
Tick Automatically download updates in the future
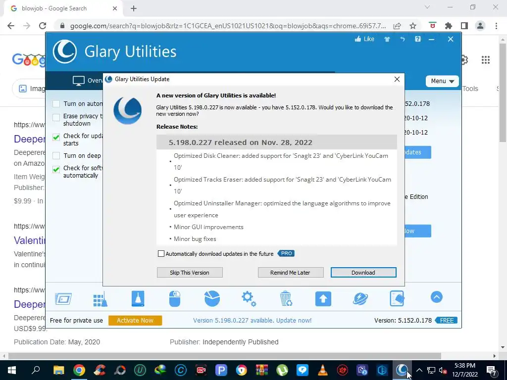161,254
